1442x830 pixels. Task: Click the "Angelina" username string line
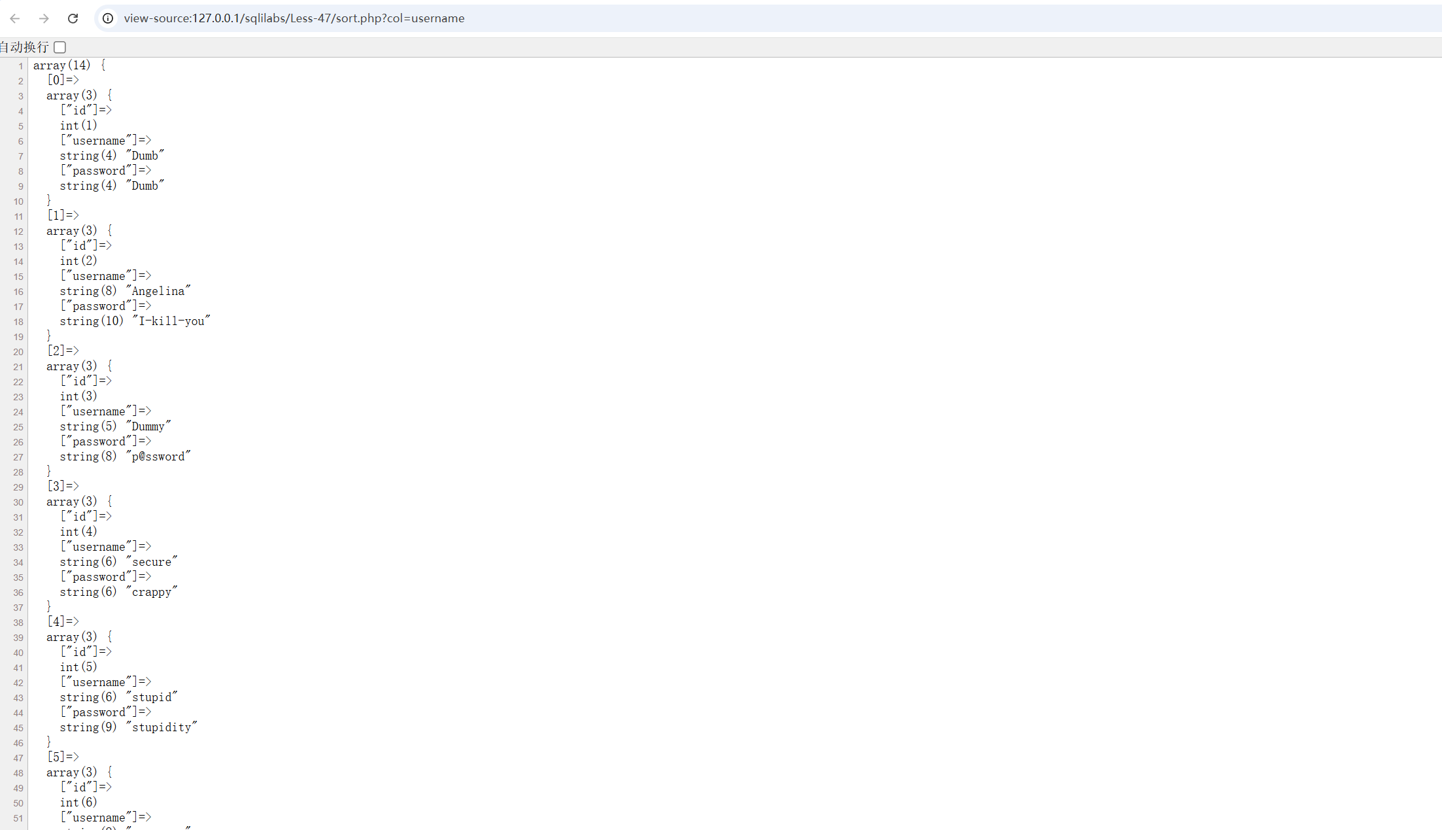pos(125,291)
